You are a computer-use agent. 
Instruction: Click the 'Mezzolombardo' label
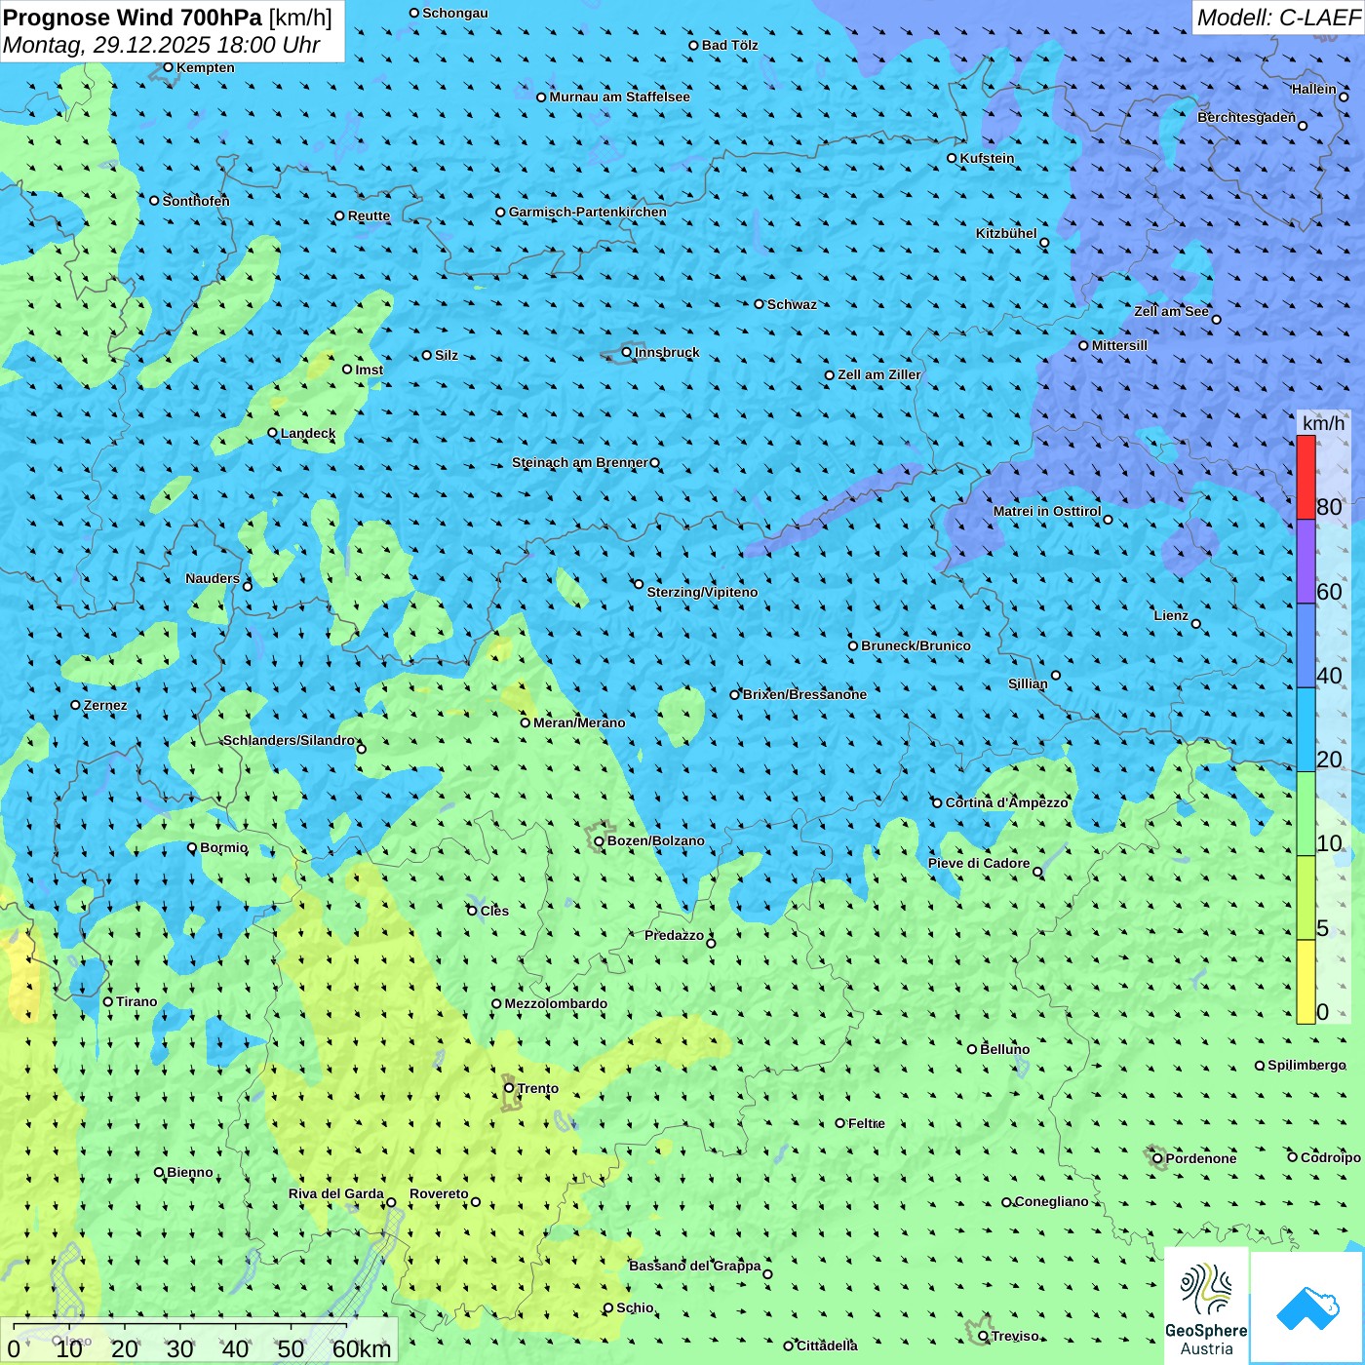point(556,1003)
